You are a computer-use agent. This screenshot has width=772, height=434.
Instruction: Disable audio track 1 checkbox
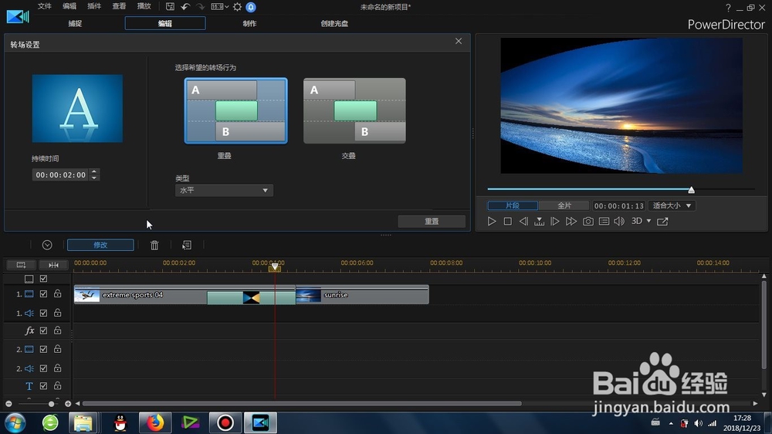pos(43,313)
